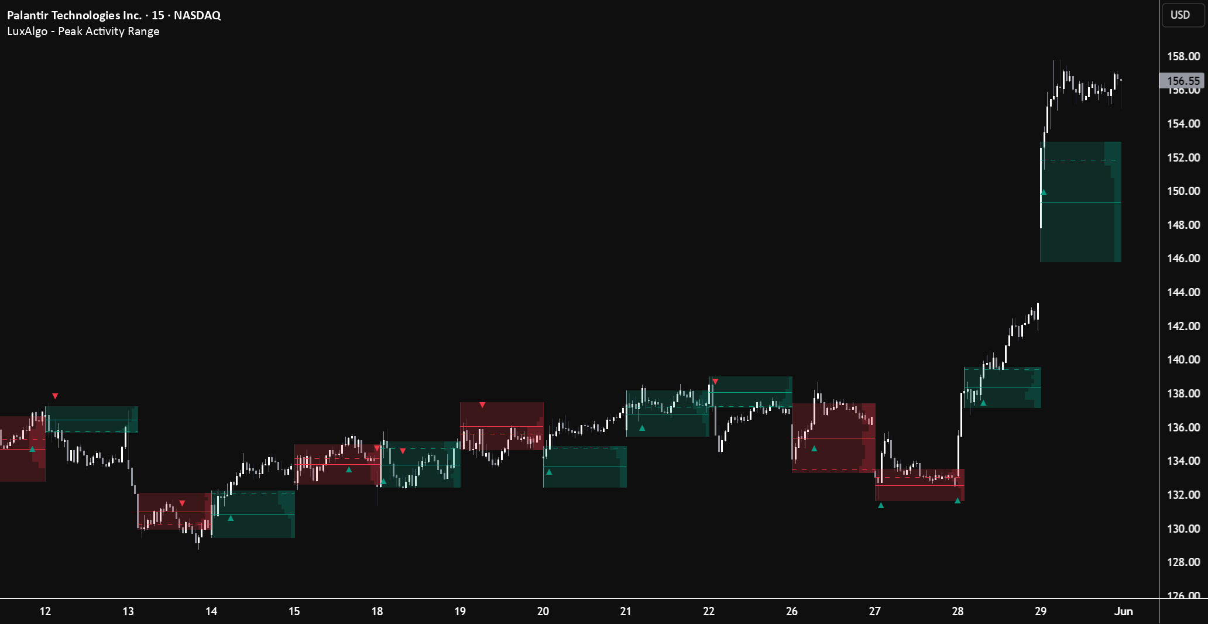This screenshot has width=1208, height=624.
Task: Click date 18 on the time axis
Action: [377, 611]
